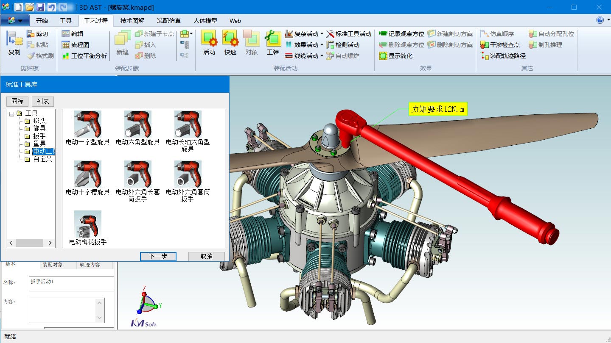The height and width of the screenshot is (343, 611).
Task: Switch to the 装配仿真 ribbon tab
Action: tap(168, 20)
